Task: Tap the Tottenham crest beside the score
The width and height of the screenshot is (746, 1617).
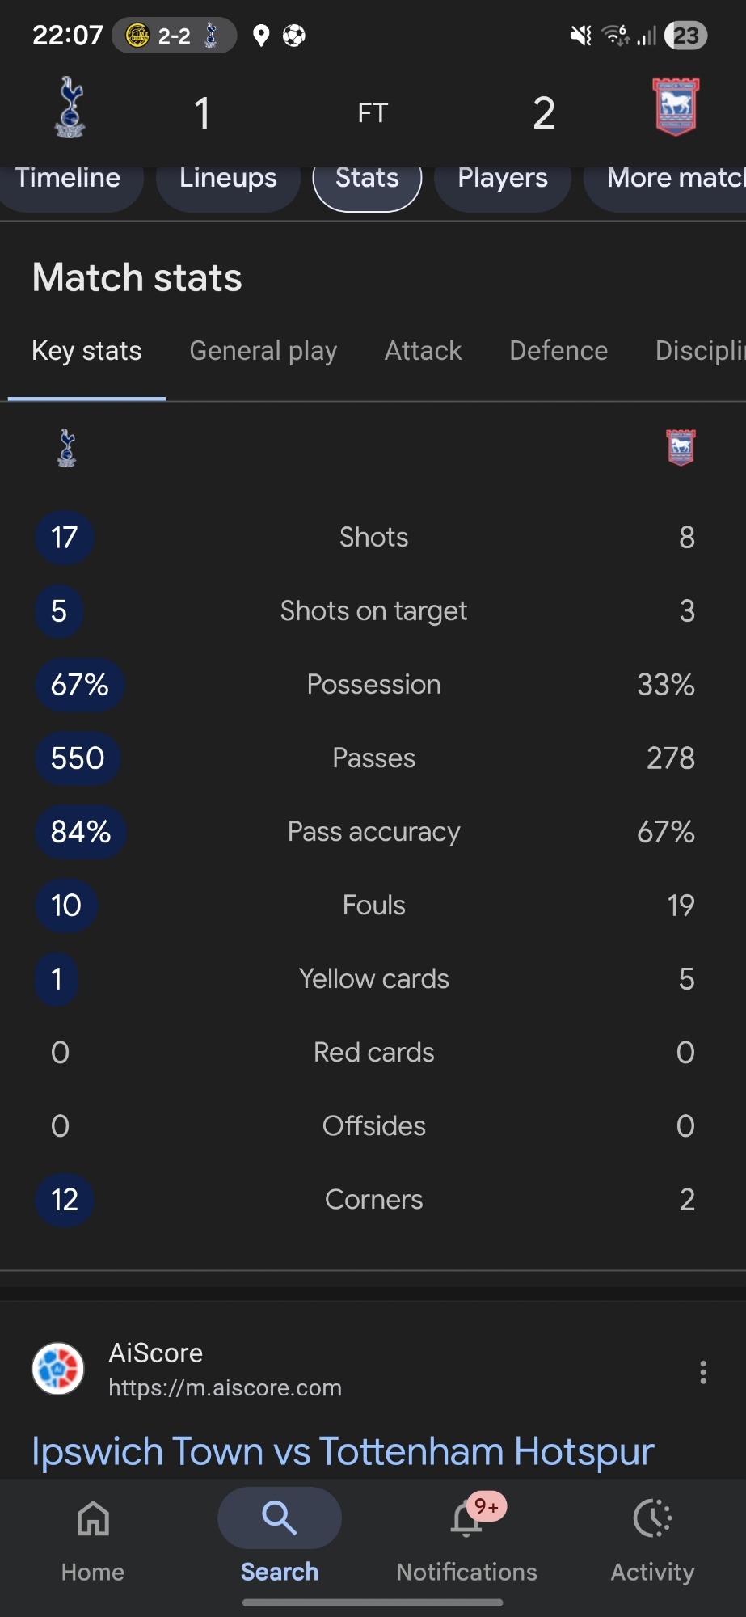Action: (70, 108)
